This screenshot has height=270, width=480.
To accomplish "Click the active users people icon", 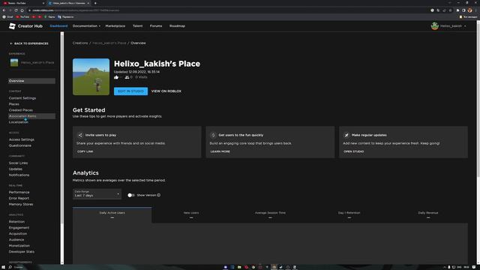I will click(x=127, y=77).
